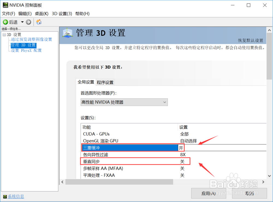The image size is (273, 202).
Task: Click the vertical scrollbar thumb
Action: [x=269, y=56]
